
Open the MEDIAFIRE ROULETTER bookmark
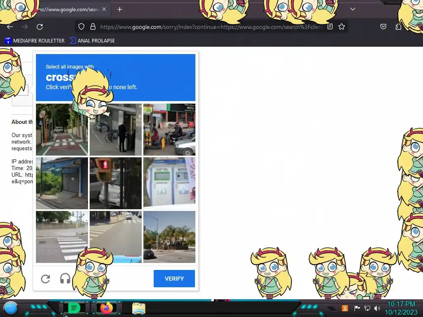pos(35,41)
